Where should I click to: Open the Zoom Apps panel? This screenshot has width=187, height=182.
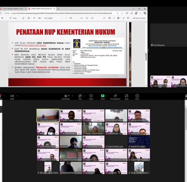pos(126,97)
